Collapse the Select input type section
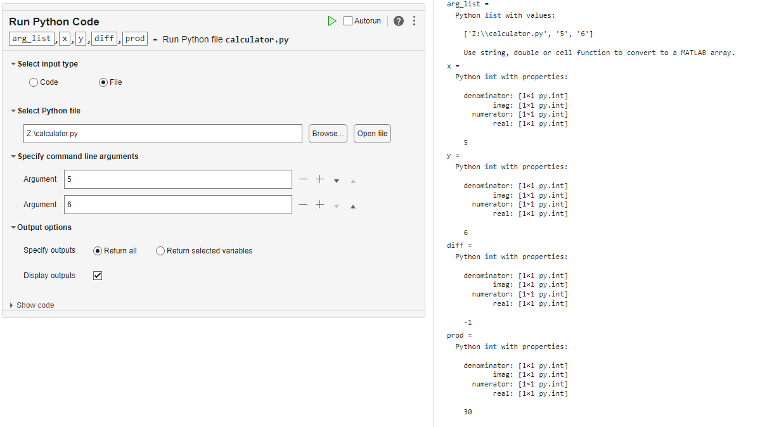 (x=13, y=64)
